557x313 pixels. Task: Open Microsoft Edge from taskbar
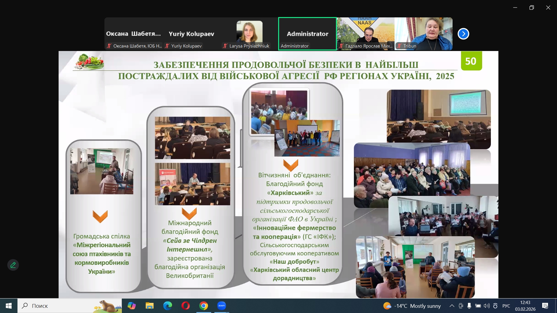pyautogui.click(x=167, y=306)
